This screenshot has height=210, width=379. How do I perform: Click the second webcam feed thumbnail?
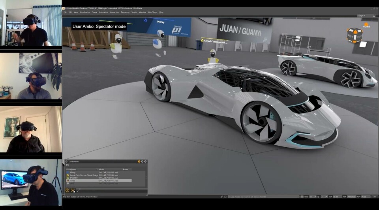point(31,76)
